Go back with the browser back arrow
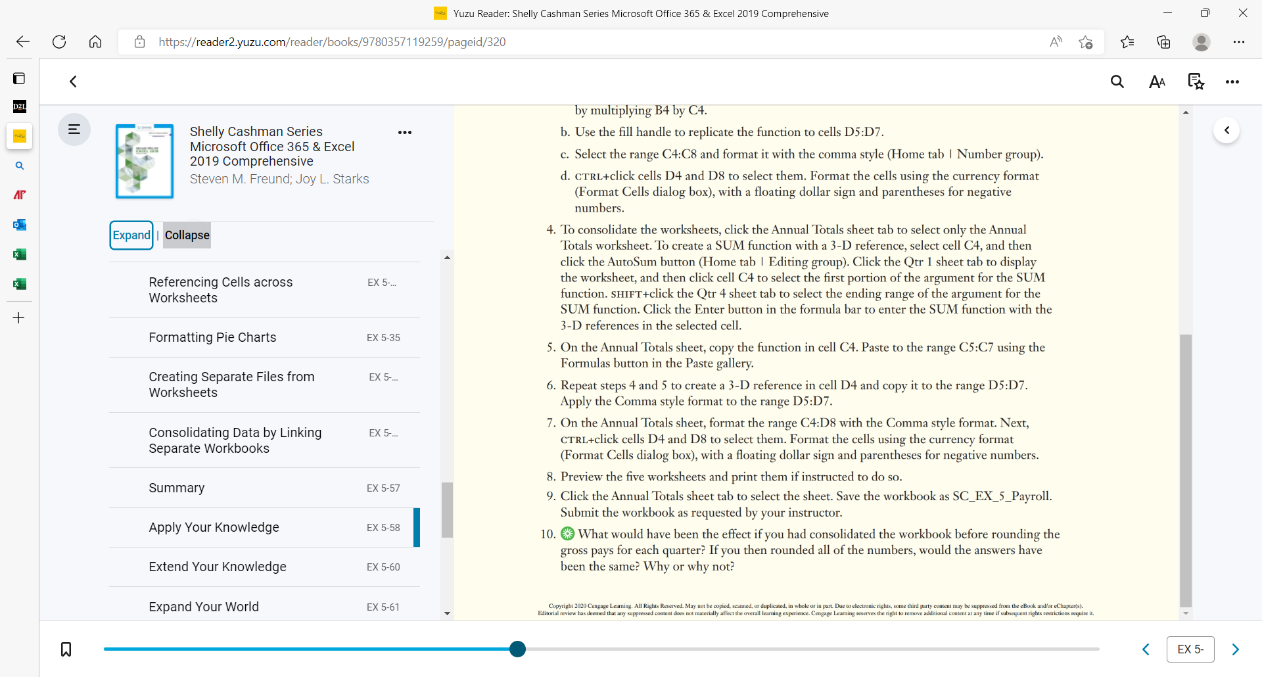Screen dimensions: 1262x677 coord(23,42)
